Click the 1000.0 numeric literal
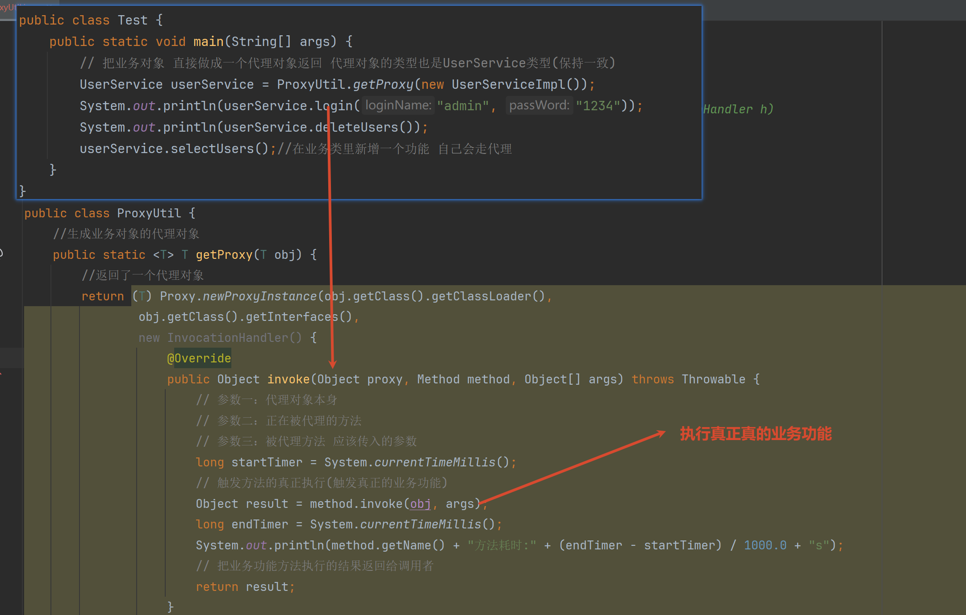 click(x=765, y=545)
